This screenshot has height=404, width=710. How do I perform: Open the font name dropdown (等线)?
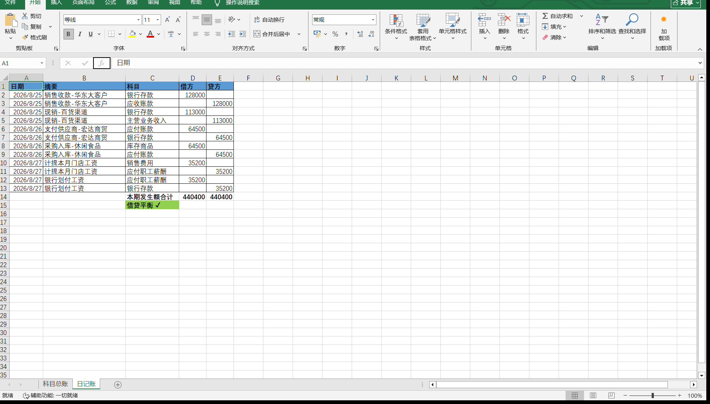pyautogui.click(x=139, y=20)
